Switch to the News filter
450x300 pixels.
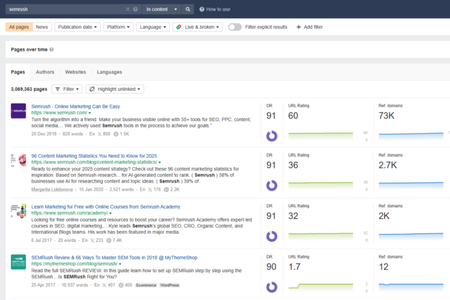click(42, 27)
